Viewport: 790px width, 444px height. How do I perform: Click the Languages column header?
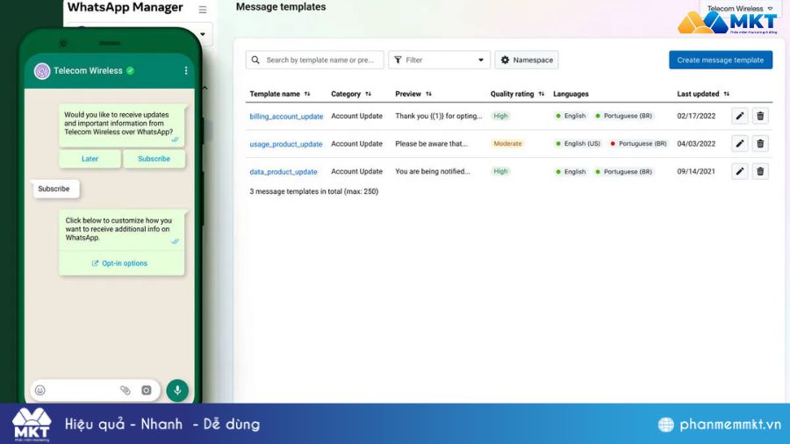571,94
